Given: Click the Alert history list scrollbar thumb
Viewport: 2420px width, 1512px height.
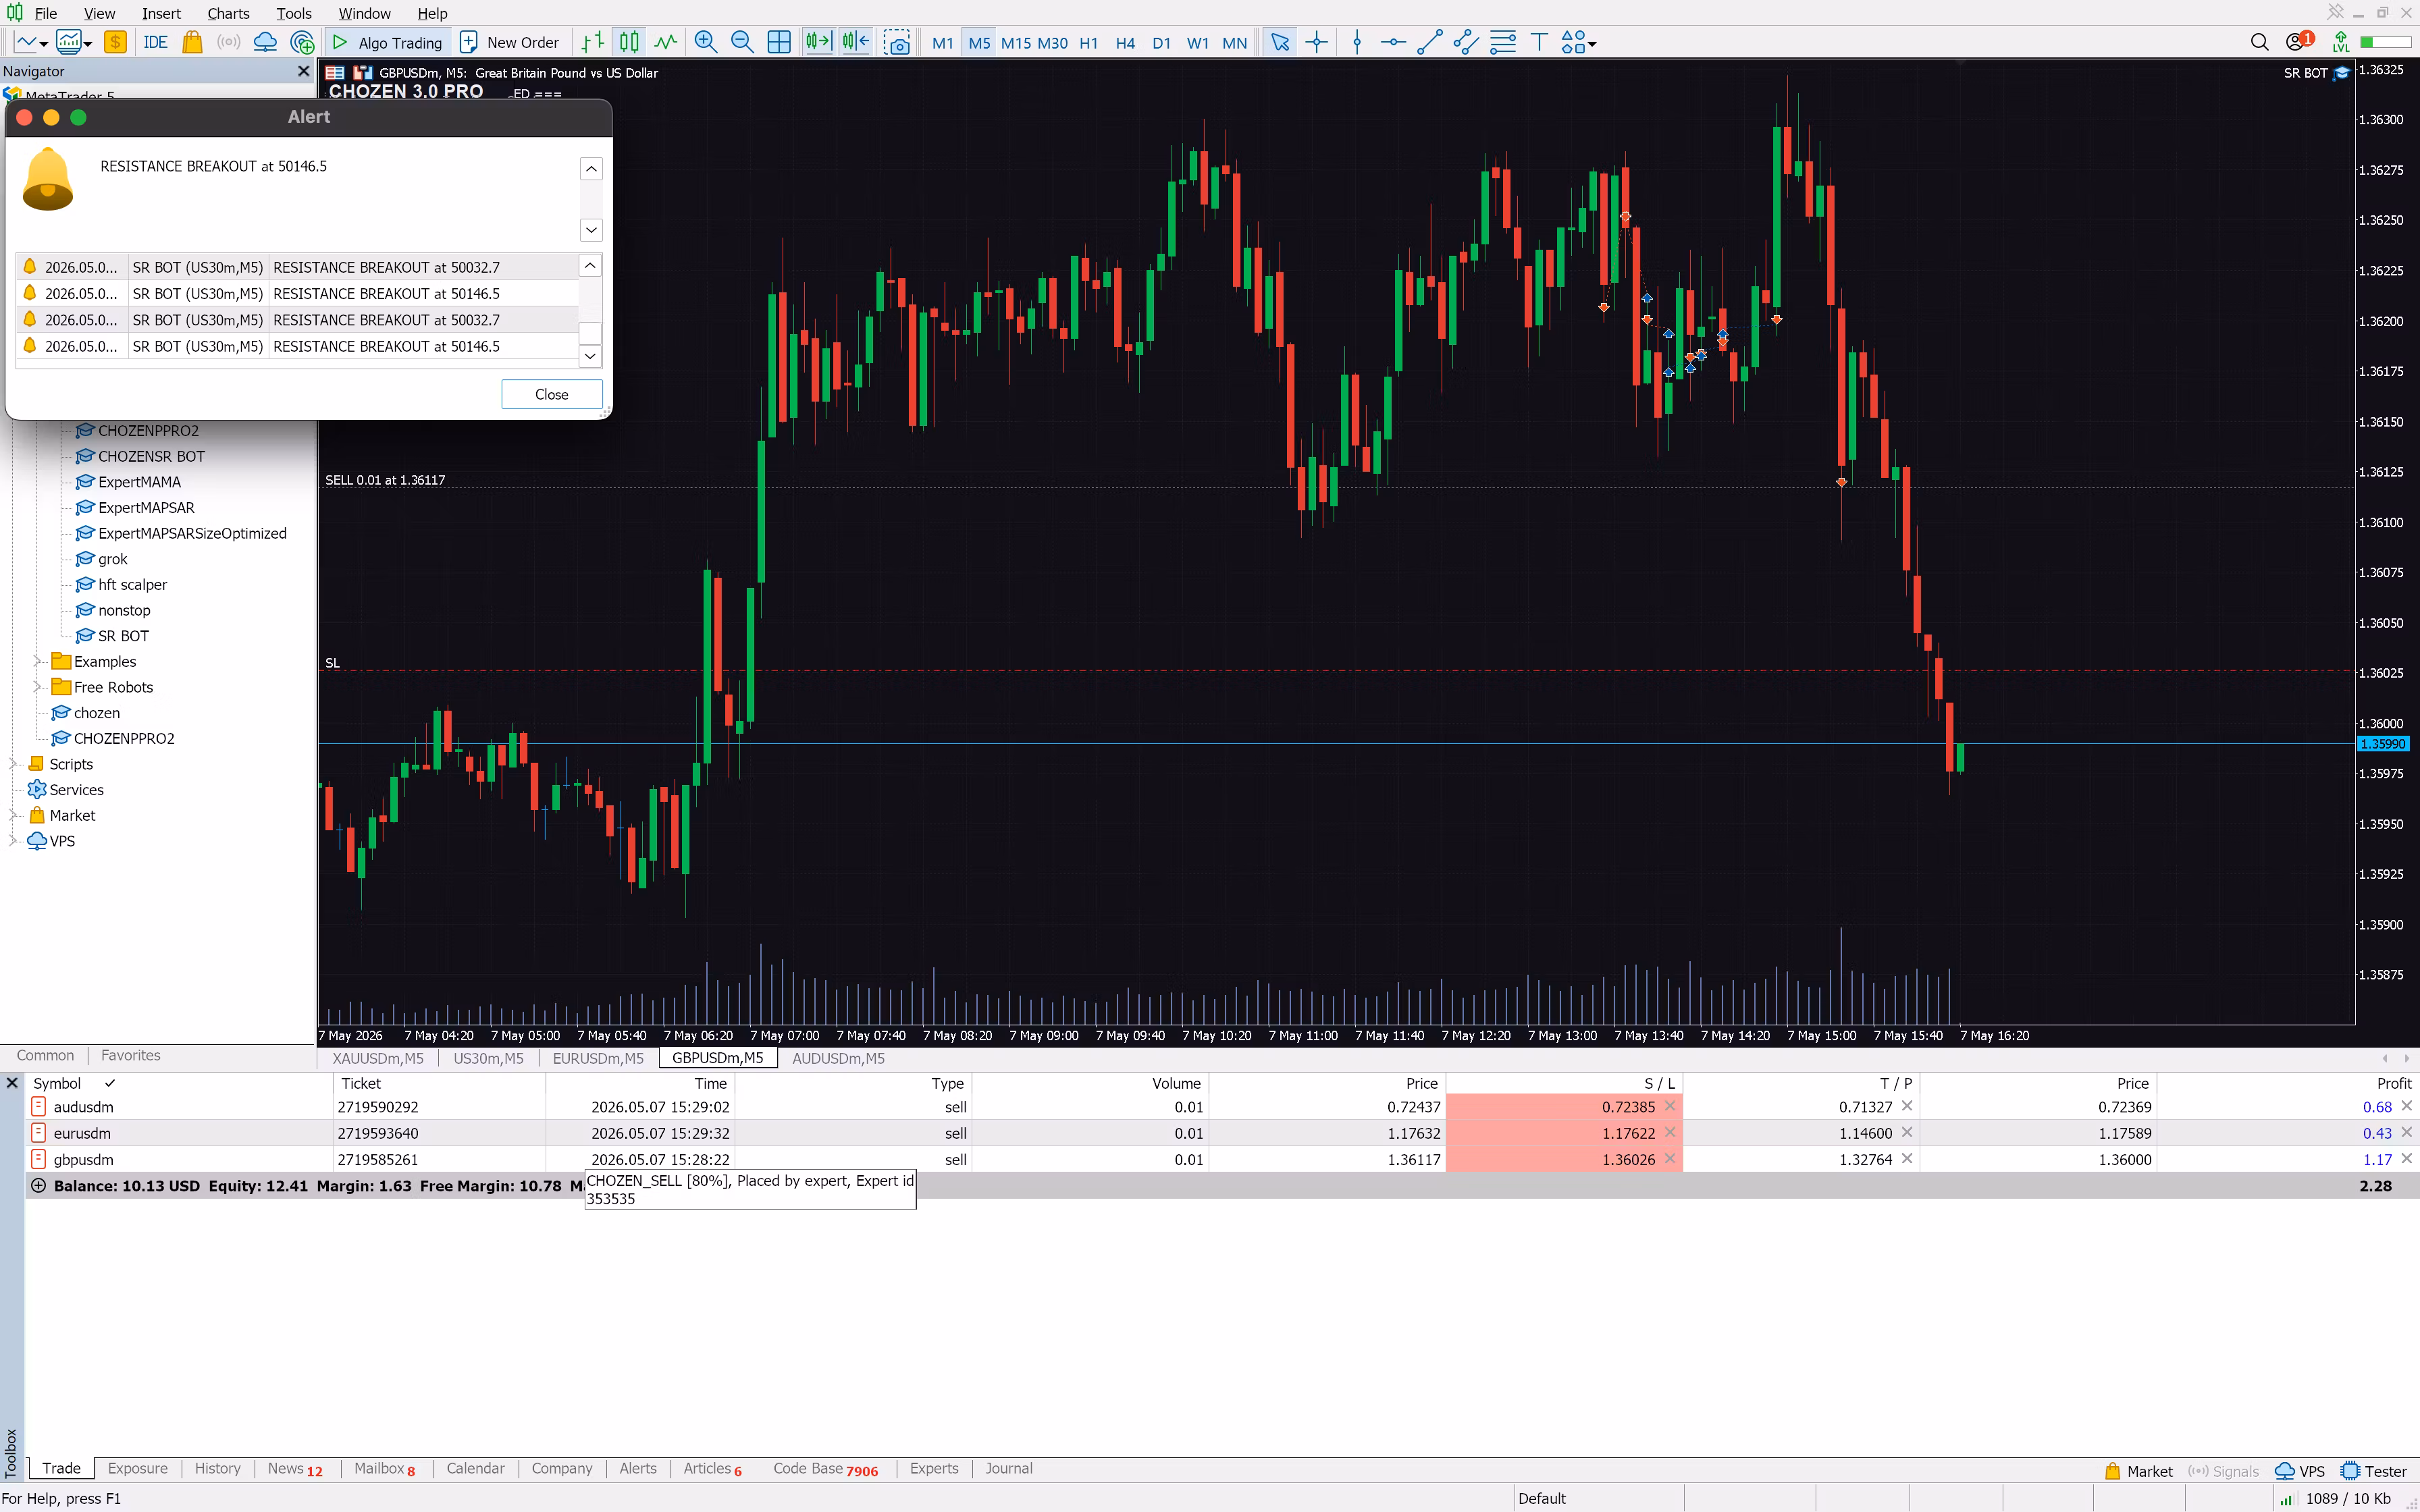Looking at the screenshot, I should click(590, 333).
